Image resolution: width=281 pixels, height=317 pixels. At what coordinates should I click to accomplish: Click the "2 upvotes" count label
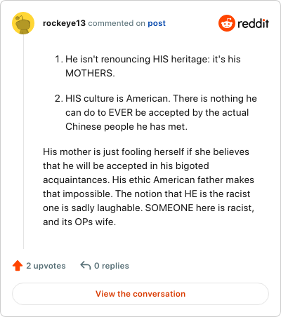46,266
